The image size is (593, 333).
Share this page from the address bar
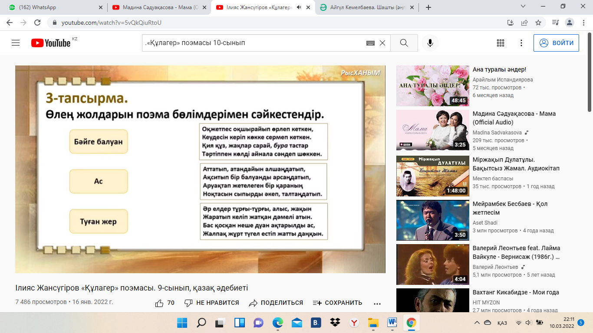[524, 23]
